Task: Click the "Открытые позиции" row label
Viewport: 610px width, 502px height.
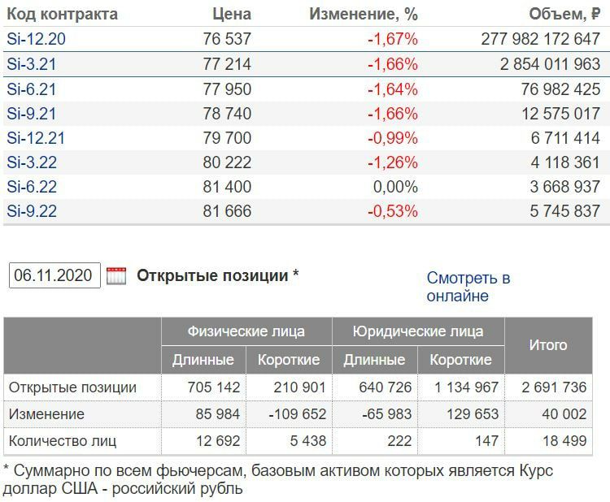Action: coord(73,387)
